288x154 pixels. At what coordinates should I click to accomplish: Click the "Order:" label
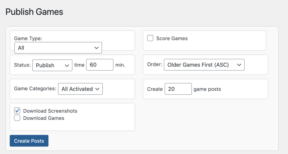[x=155, y=64]
